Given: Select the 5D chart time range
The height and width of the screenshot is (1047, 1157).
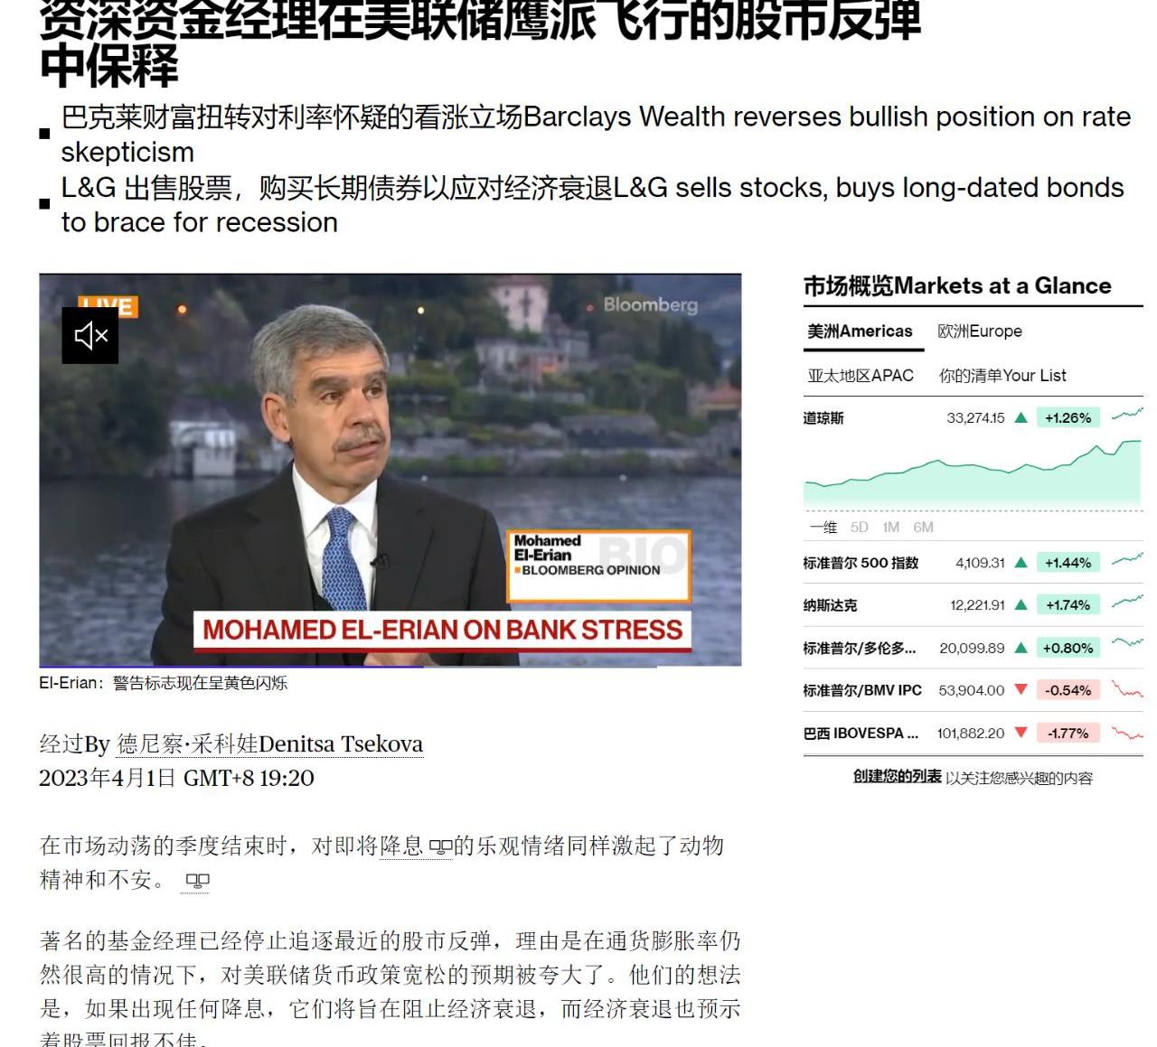Looking at the screenshot, I should pos(859,528).
